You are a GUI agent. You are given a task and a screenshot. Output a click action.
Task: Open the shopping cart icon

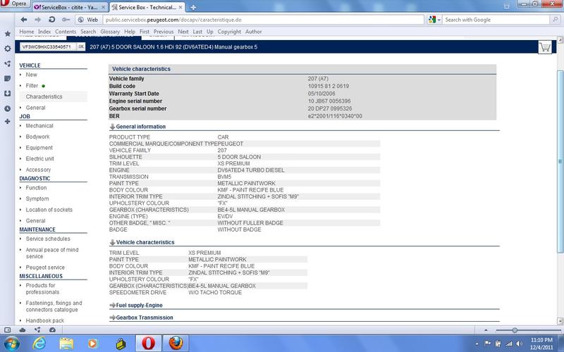(x=545, y=47)
